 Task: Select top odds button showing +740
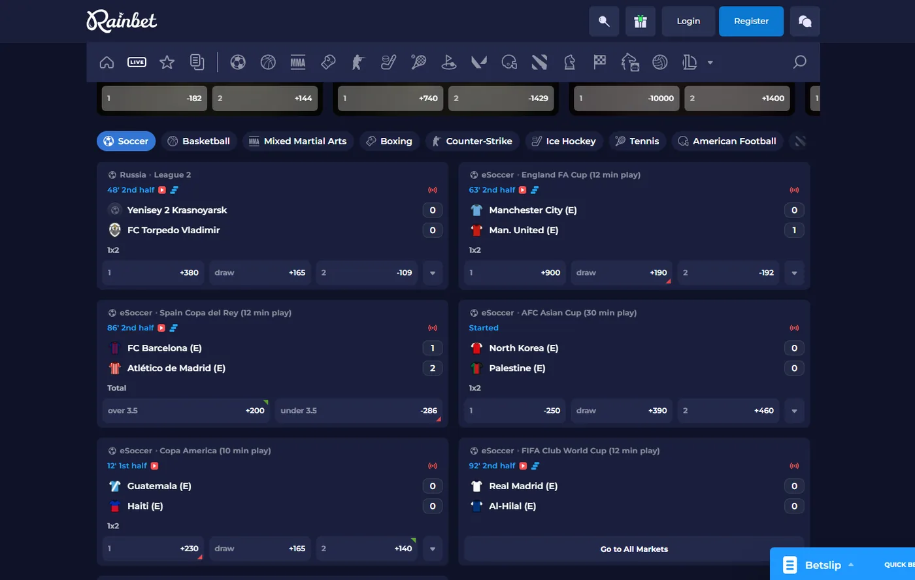(391, 99)
